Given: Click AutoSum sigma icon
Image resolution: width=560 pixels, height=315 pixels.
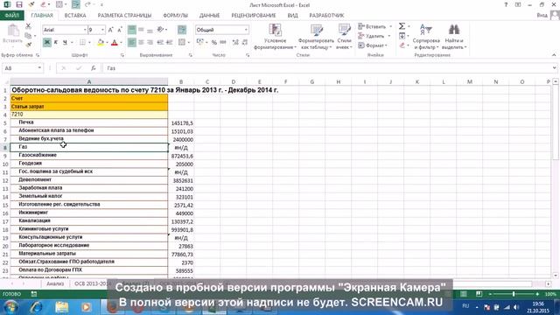Looking at the screenshot, I should pos(402,26).
